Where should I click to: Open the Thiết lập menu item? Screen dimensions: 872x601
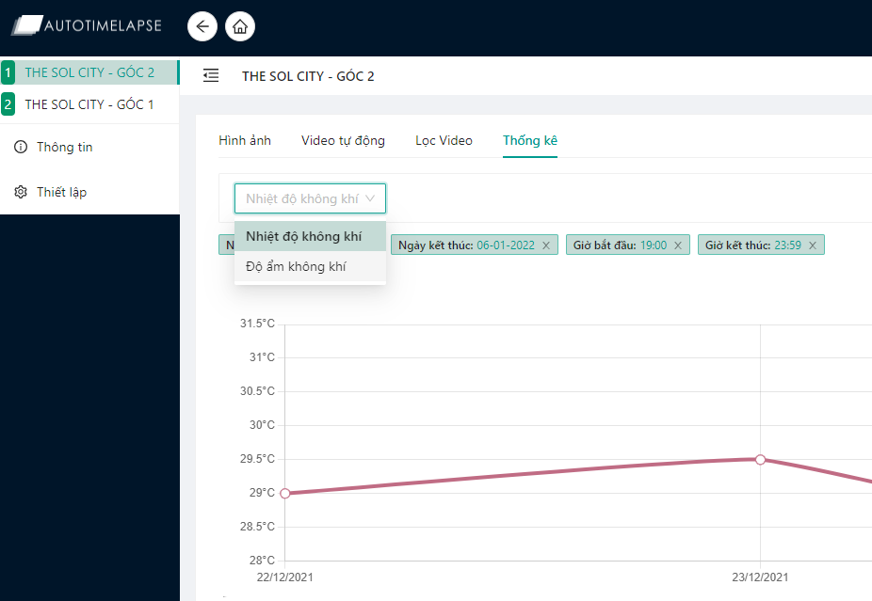(x=89, y=192)
